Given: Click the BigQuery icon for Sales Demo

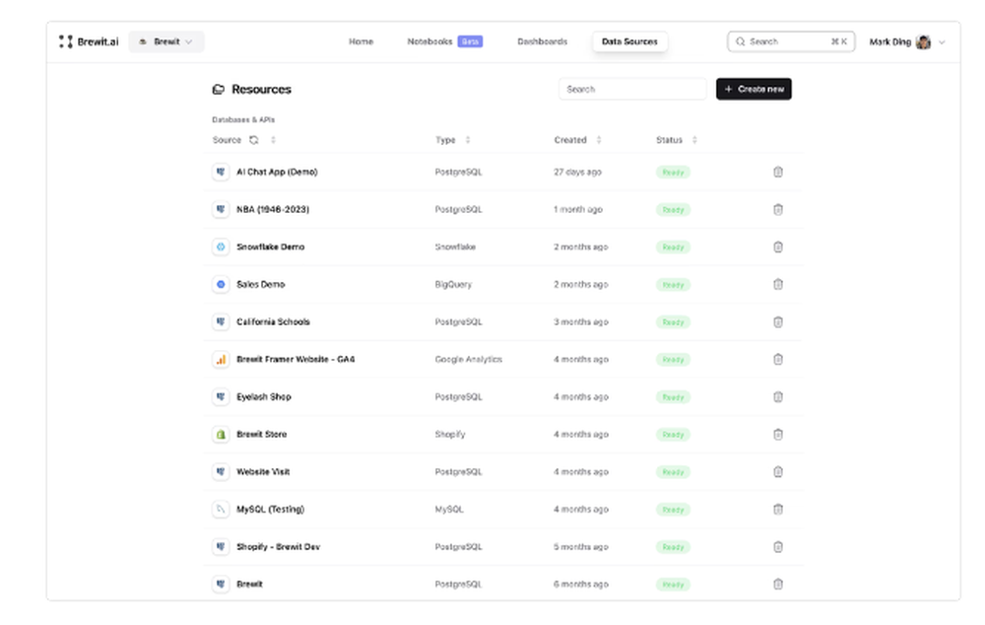Looking at the screenshot, I should [x=221, y=284].
